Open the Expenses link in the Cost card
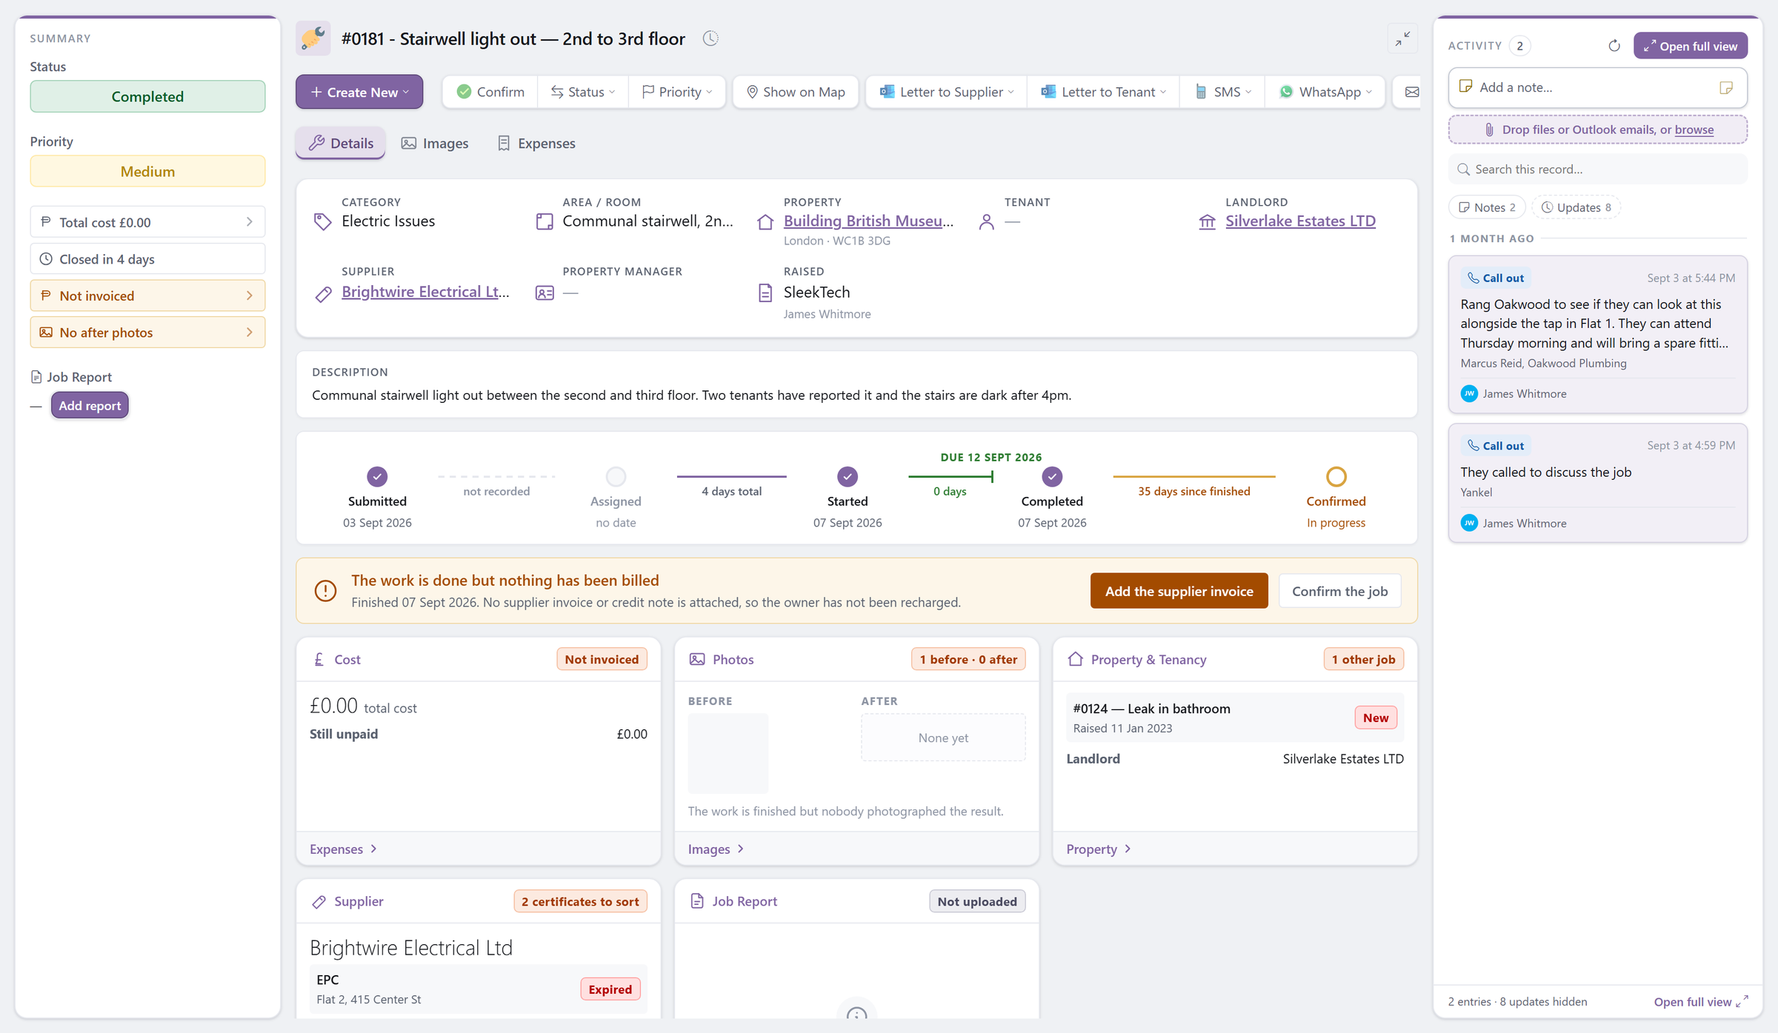 (344, 849)
